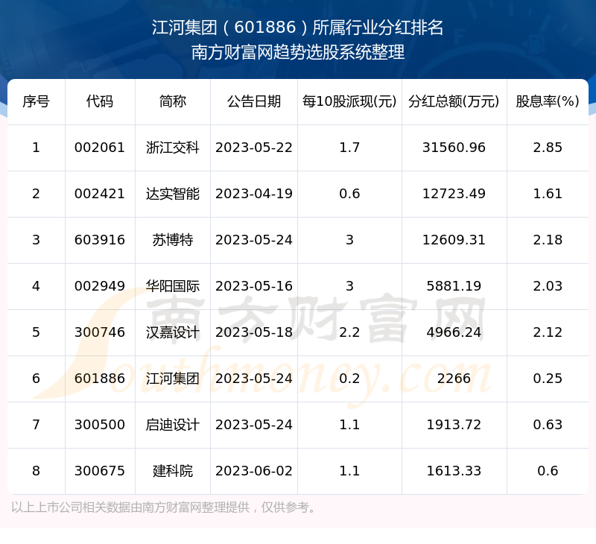596x544 pixels.
Task: Click the date 2023-06-02
Action: 254,471
